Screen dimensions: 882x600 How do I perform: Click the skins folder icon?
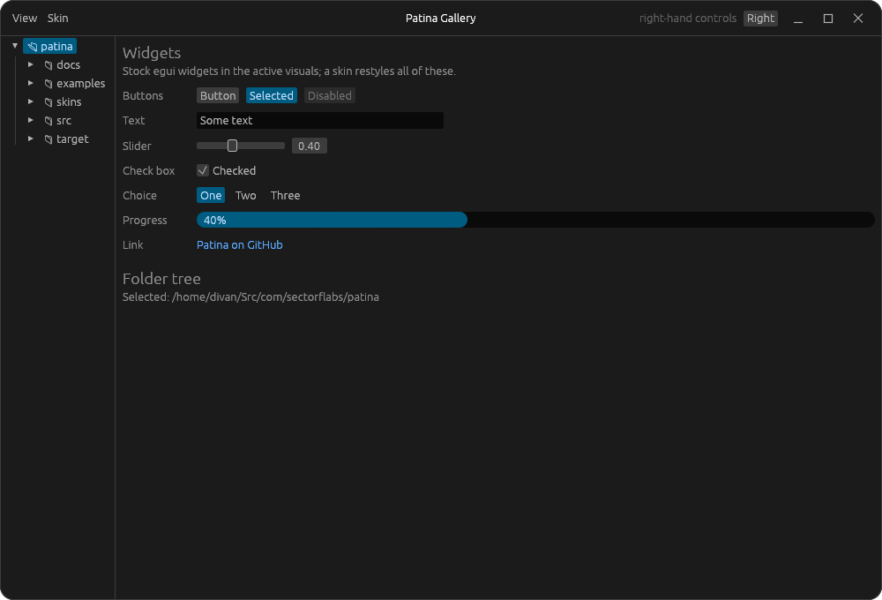tap(49, 102)
